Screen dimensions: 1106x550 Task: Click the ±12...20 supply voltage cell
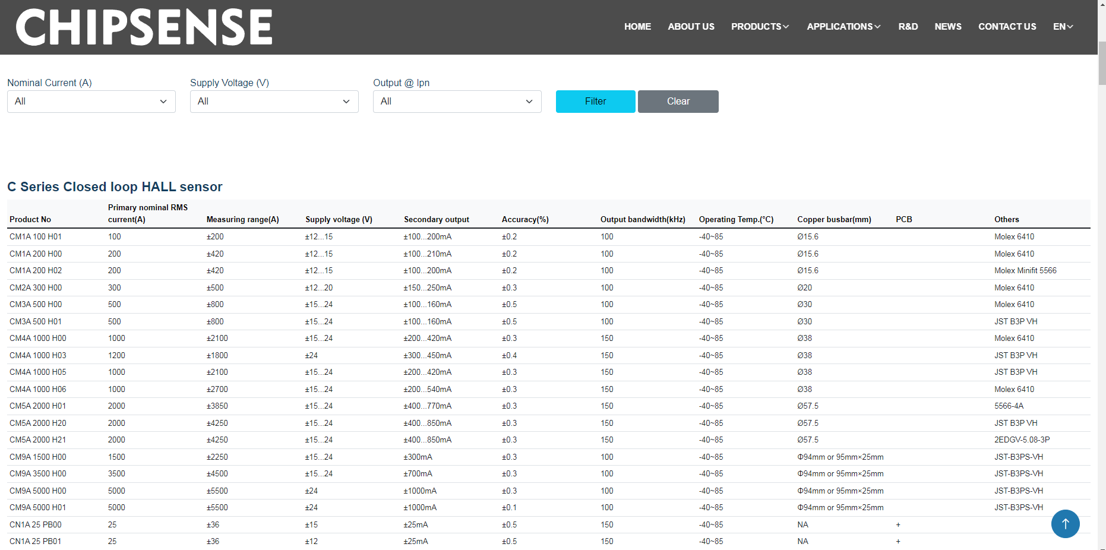[x=319, y=287]
